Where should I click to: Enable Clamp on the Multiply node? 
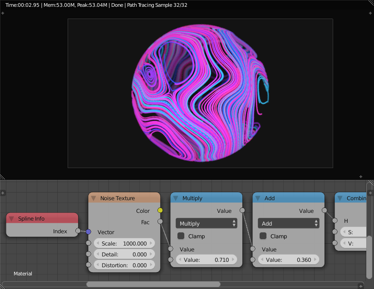(x=181, y=236)
